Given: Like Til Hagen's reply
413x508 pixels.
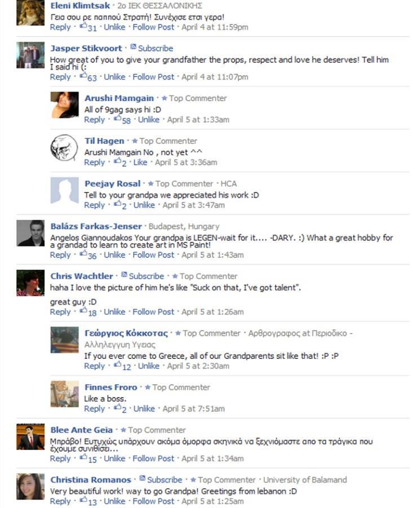Looking at the screenshot, I should click(140, 163).
